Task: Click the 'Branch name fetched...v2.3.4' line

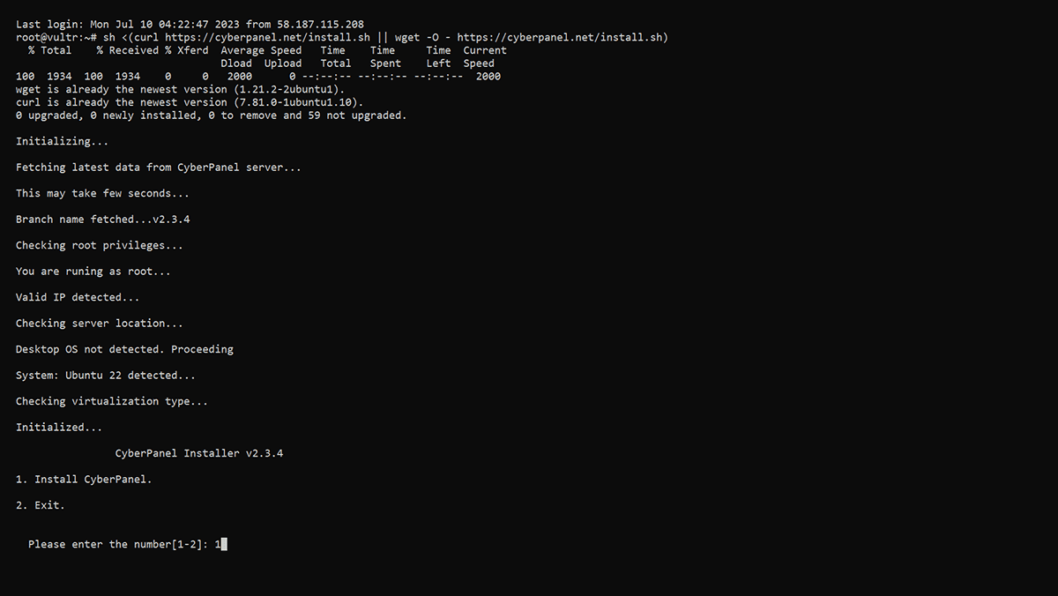Action: (103, 219)
